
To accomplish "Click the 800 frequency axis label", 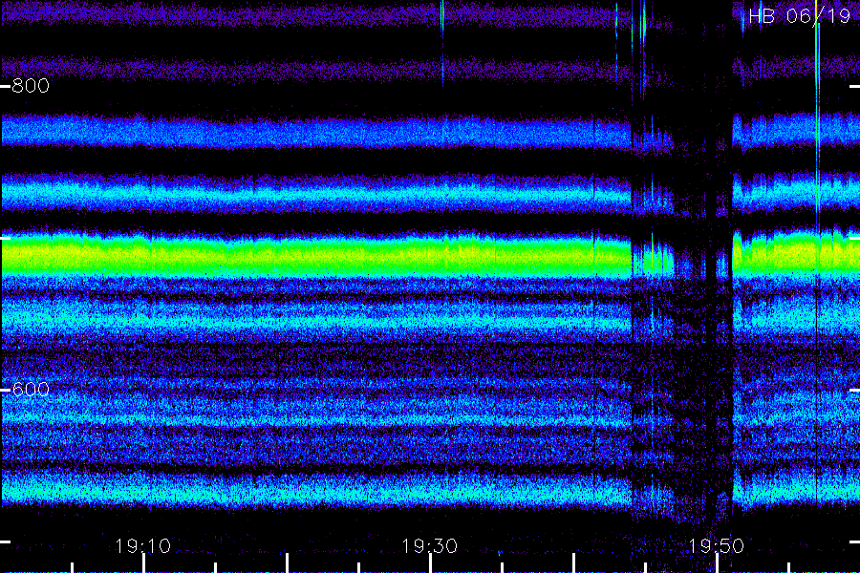I will tap(31, 86).
